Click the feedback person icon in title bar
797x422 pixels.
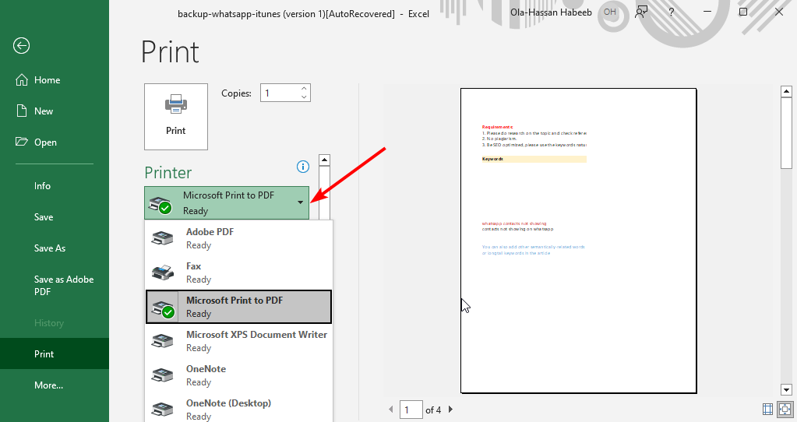click(x=641, y=12)
